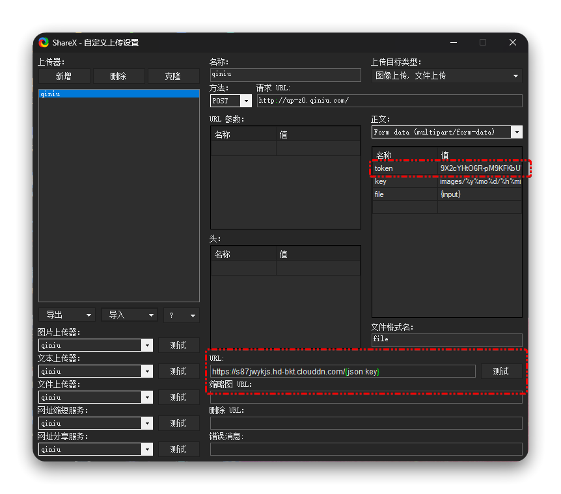The height and width of the screenshot is (494, 561).
Task: Select the key name cell in 正文 table
Action: [x=405, y=181]
